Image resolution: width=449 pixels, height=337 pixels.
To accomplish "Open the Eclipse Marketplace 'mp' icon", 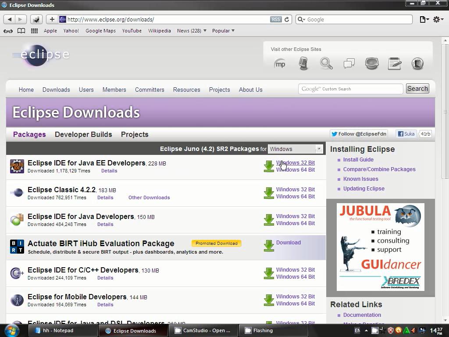I will pyautogui.click(x=280, y=64).
